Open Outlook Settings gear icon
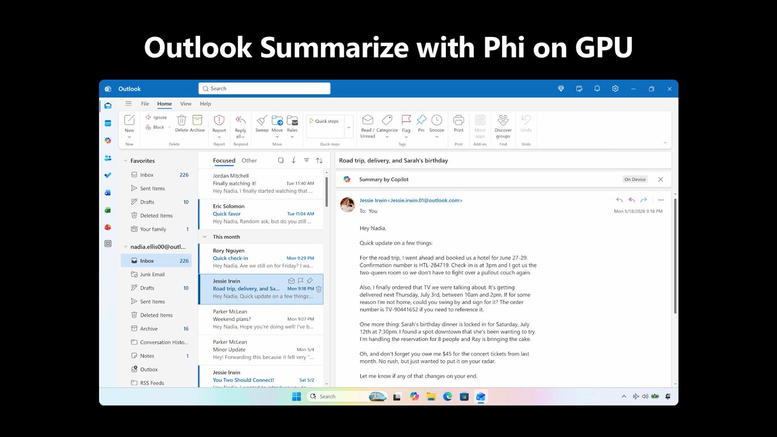Image resolution: width=777 pixels, height=437 pixels. (615, 89)
